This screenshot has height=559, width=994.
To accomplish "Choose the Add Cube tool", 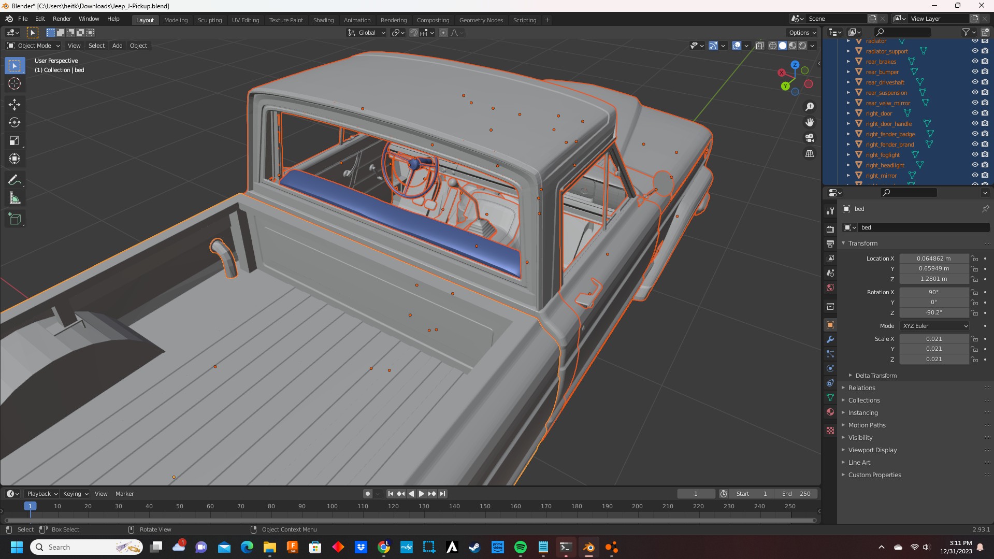I will (15, 219).
